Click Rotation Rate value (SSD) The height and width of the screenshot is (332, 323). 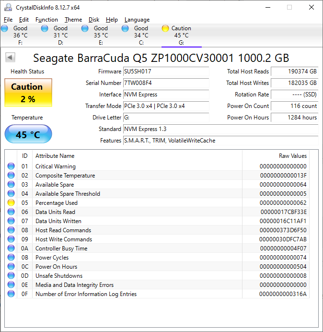294,95
